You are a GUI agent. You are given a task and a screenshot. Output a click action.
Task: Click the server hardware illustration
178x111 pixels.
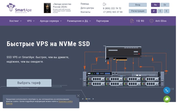[124, 66]
